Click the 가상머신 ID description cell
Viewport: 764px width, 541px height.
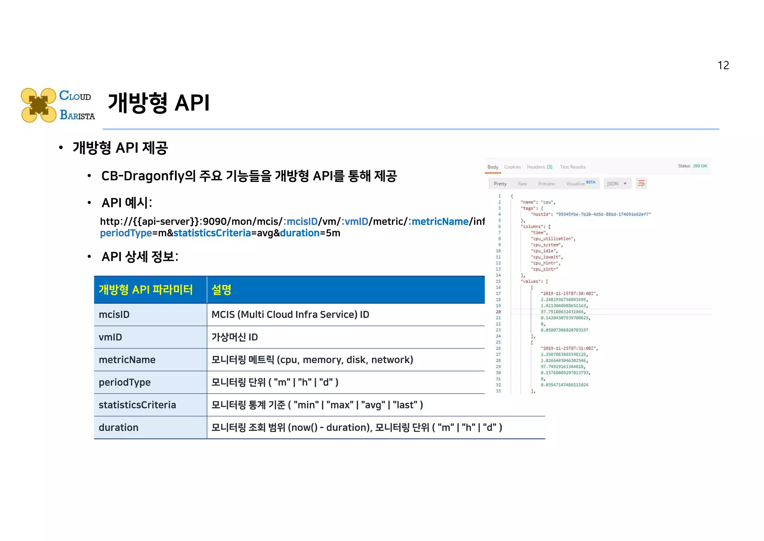(x=346, y=337)
